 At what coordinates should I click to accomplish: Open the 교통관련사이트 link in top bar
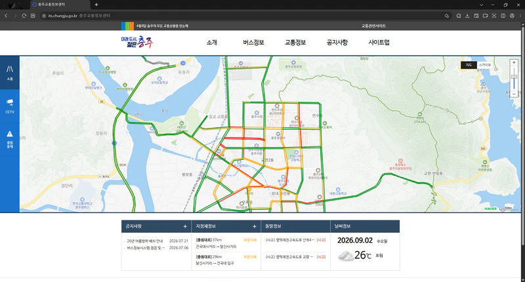373,26
